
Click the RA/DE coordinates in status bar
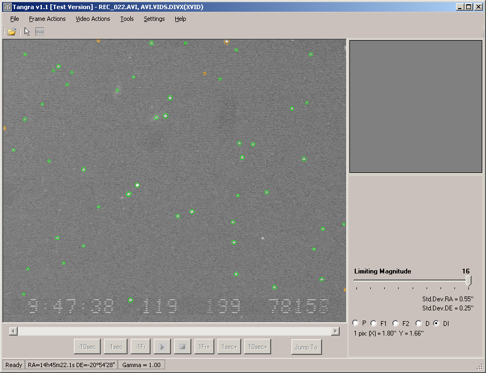(x=71, y=365)
